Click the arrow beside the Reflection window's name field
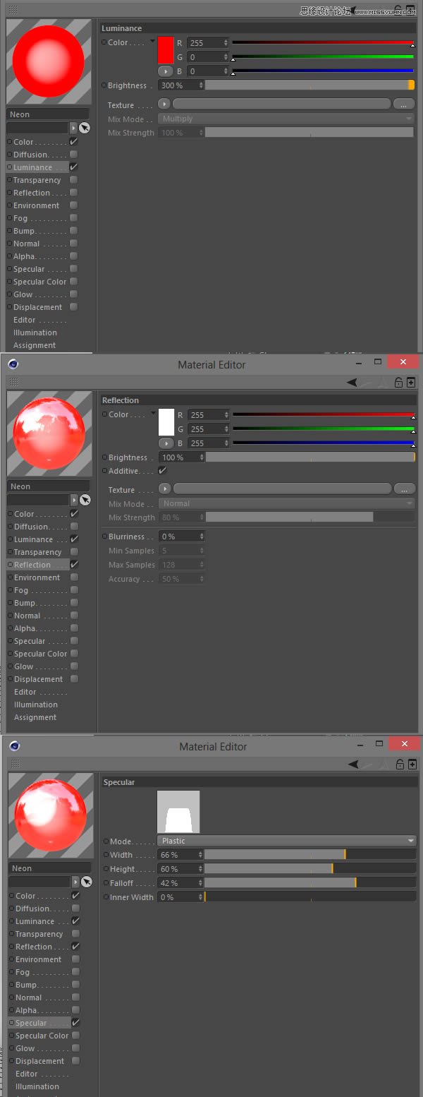This screenshot has height=1097, width=423. point(74,500)
